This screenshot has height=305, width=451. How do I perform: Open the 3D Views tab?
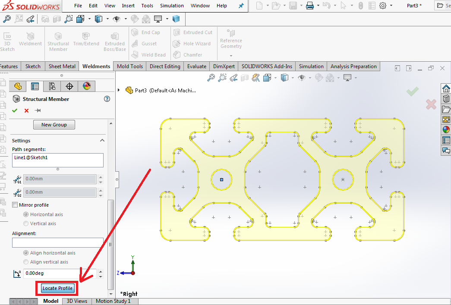coord(77,301)
